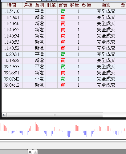Click the 改價 column header

[x=87, y=5]
